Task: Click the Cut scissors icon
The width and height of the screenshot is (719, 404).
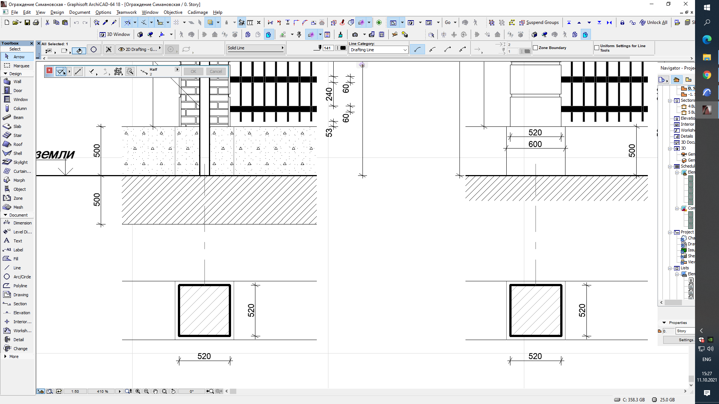Action: (47, 22)
